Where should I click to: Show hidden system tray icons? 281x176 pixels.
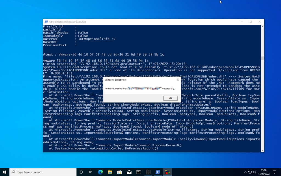245,172
